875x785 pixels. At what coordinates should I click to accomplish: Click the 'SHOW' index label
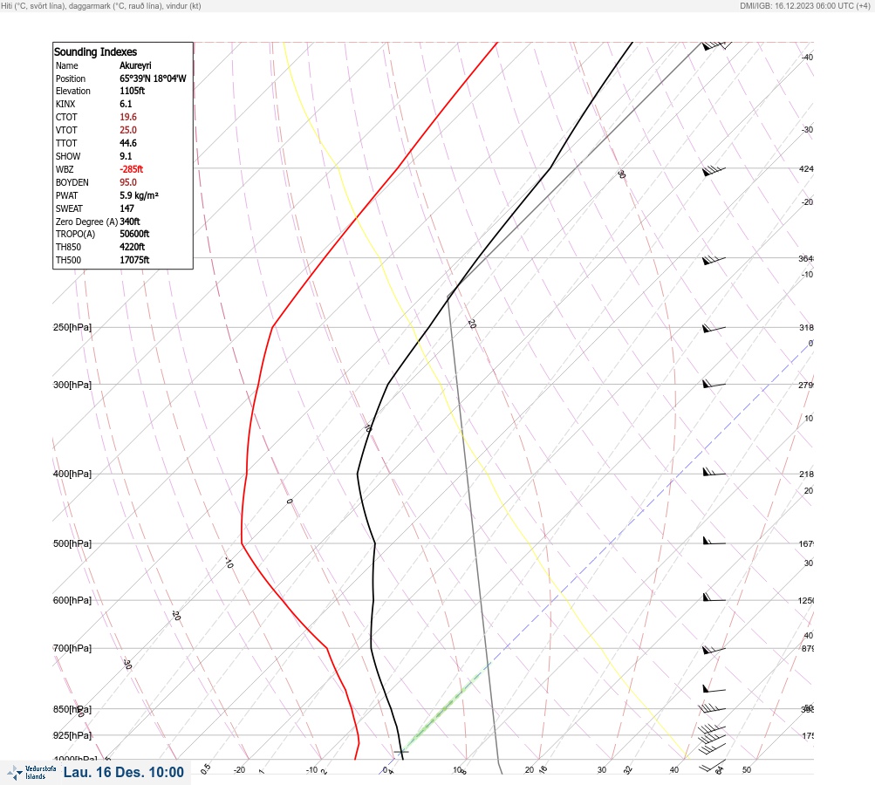click(x=67, y=156)
